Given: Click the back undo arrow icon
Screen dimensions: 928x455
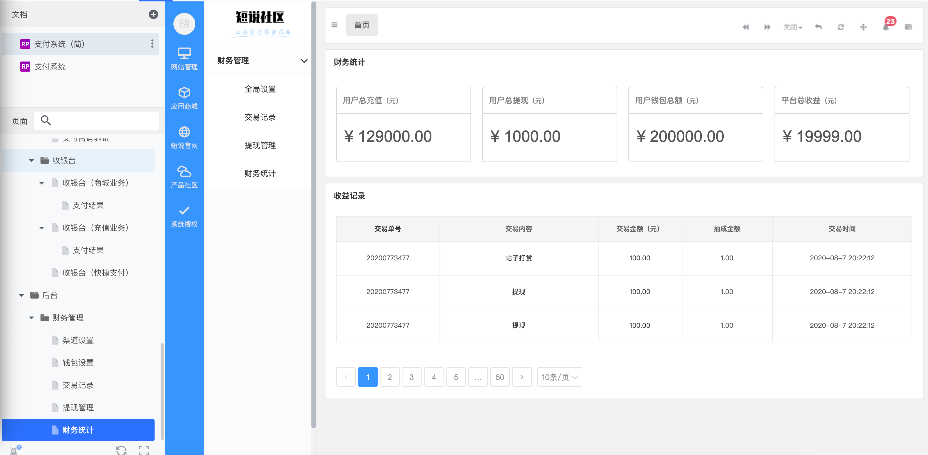Looking at the screenshot, I should coord(818,27).
